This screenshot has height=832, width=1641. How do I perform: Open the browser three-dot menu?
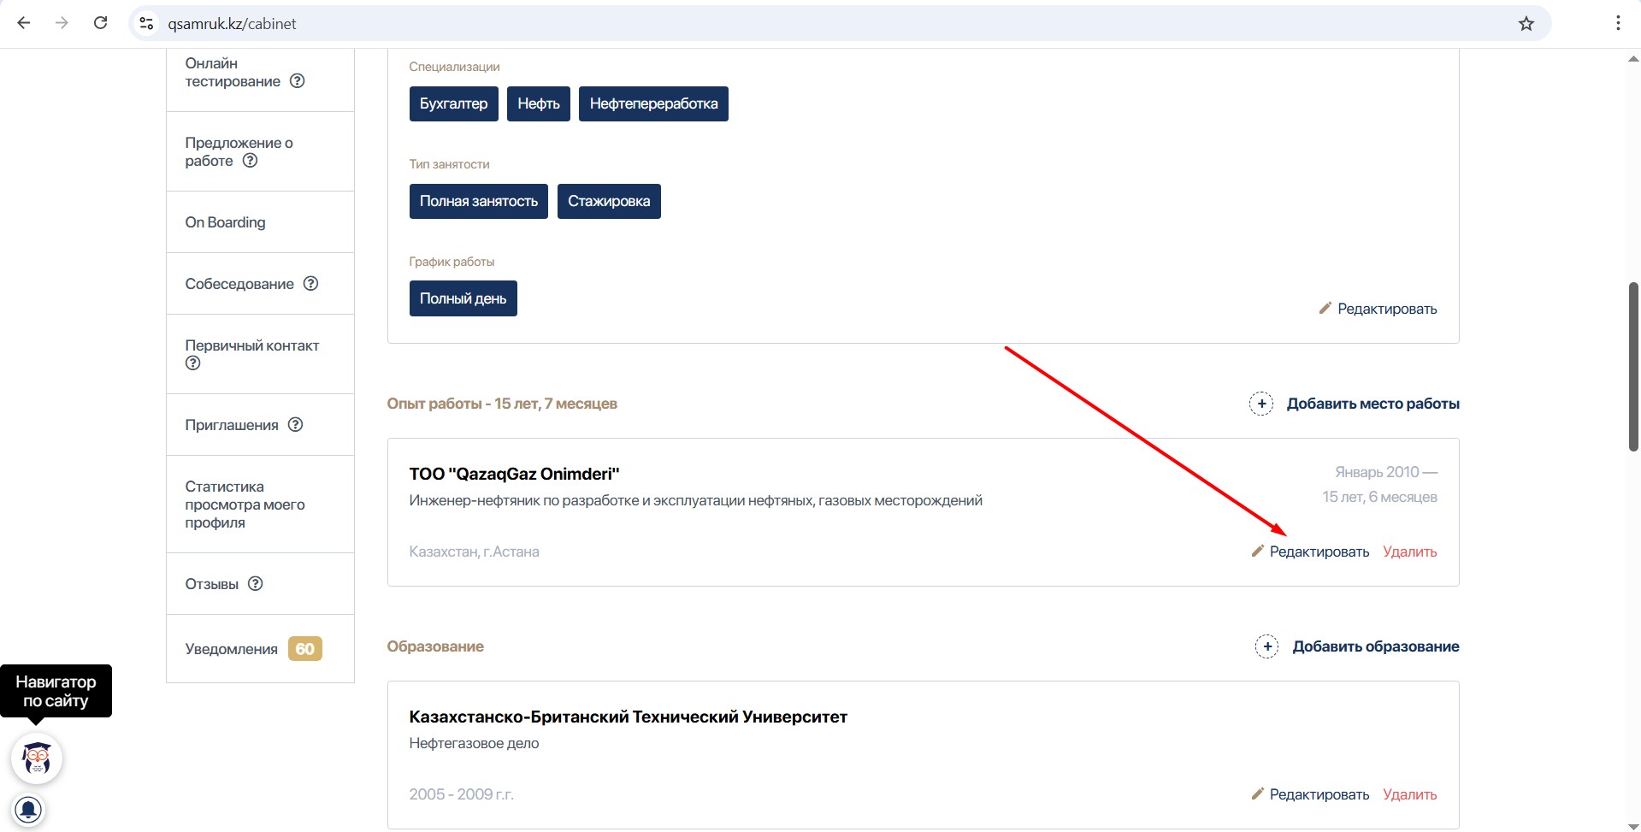pos(1617,23)
